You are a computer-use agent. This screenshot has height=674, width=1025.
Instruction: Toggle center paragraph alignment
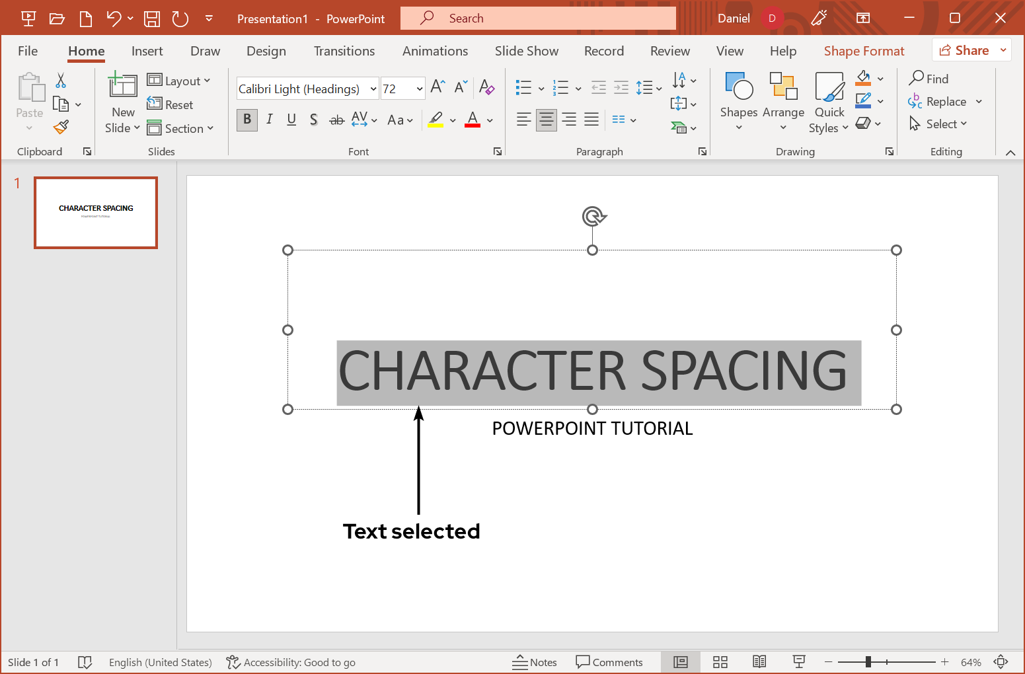546,120
